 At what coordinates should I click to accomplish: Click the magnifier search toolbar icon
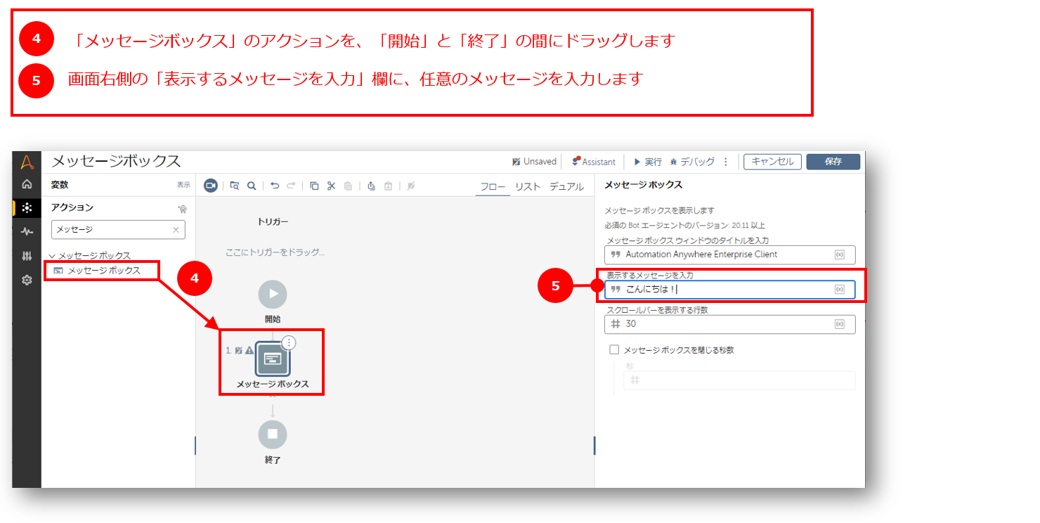click(252, 186)
